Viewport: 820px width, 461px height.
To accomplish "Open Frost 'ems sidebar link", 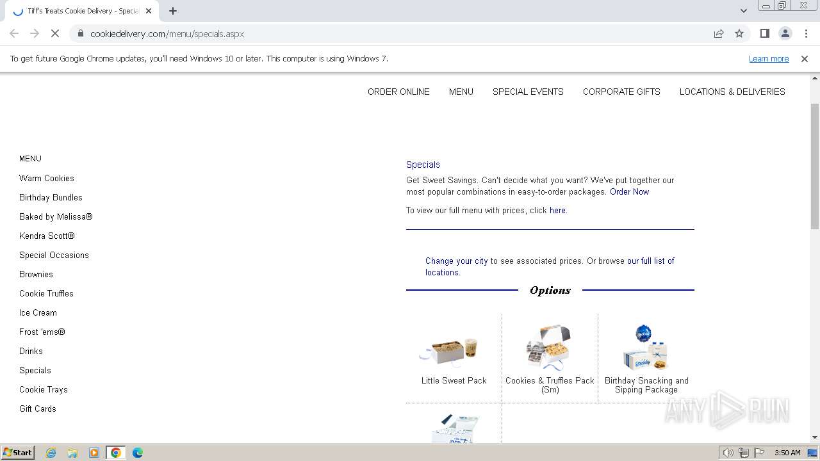I will pos(42,332).
